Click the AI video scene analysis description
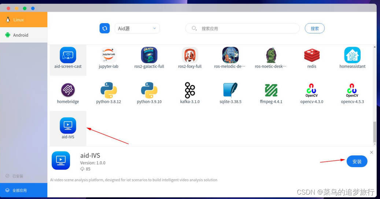Screen dimensions: 380x199 click(x=134, y=180)
